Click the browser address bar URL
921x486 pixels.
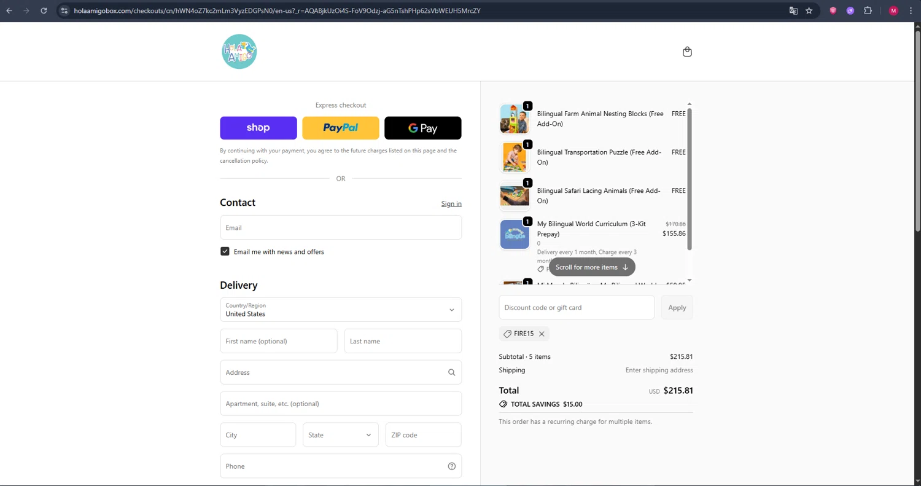[277, 10]
